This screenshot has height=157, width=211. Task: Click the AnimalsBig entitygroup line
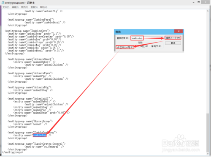click(x=30, y=87)
